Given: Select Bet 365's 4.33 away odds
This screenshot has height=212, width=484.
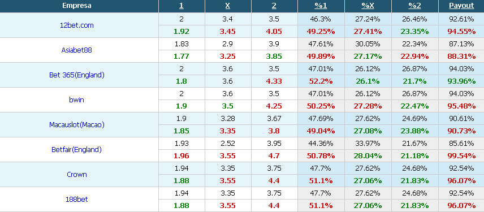Looking at the screenshot, I should 274,81.
